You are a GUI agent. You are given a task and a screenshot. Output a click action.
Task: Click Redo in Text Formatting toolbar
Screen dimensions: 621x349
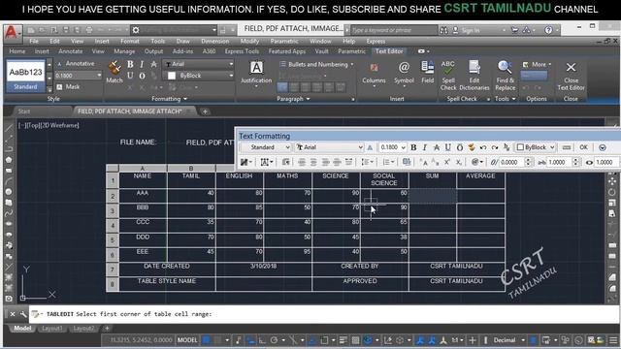click(495, 147)
